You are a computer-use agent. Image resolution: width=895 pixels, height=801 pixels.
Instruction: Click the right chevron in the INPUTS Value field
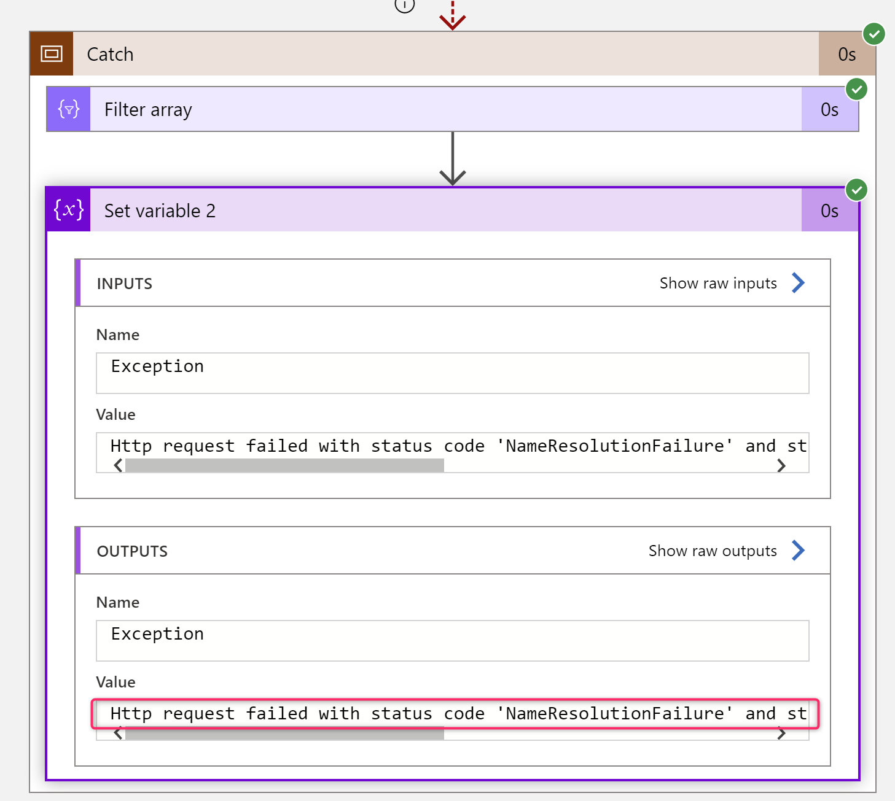pos(781,465)
